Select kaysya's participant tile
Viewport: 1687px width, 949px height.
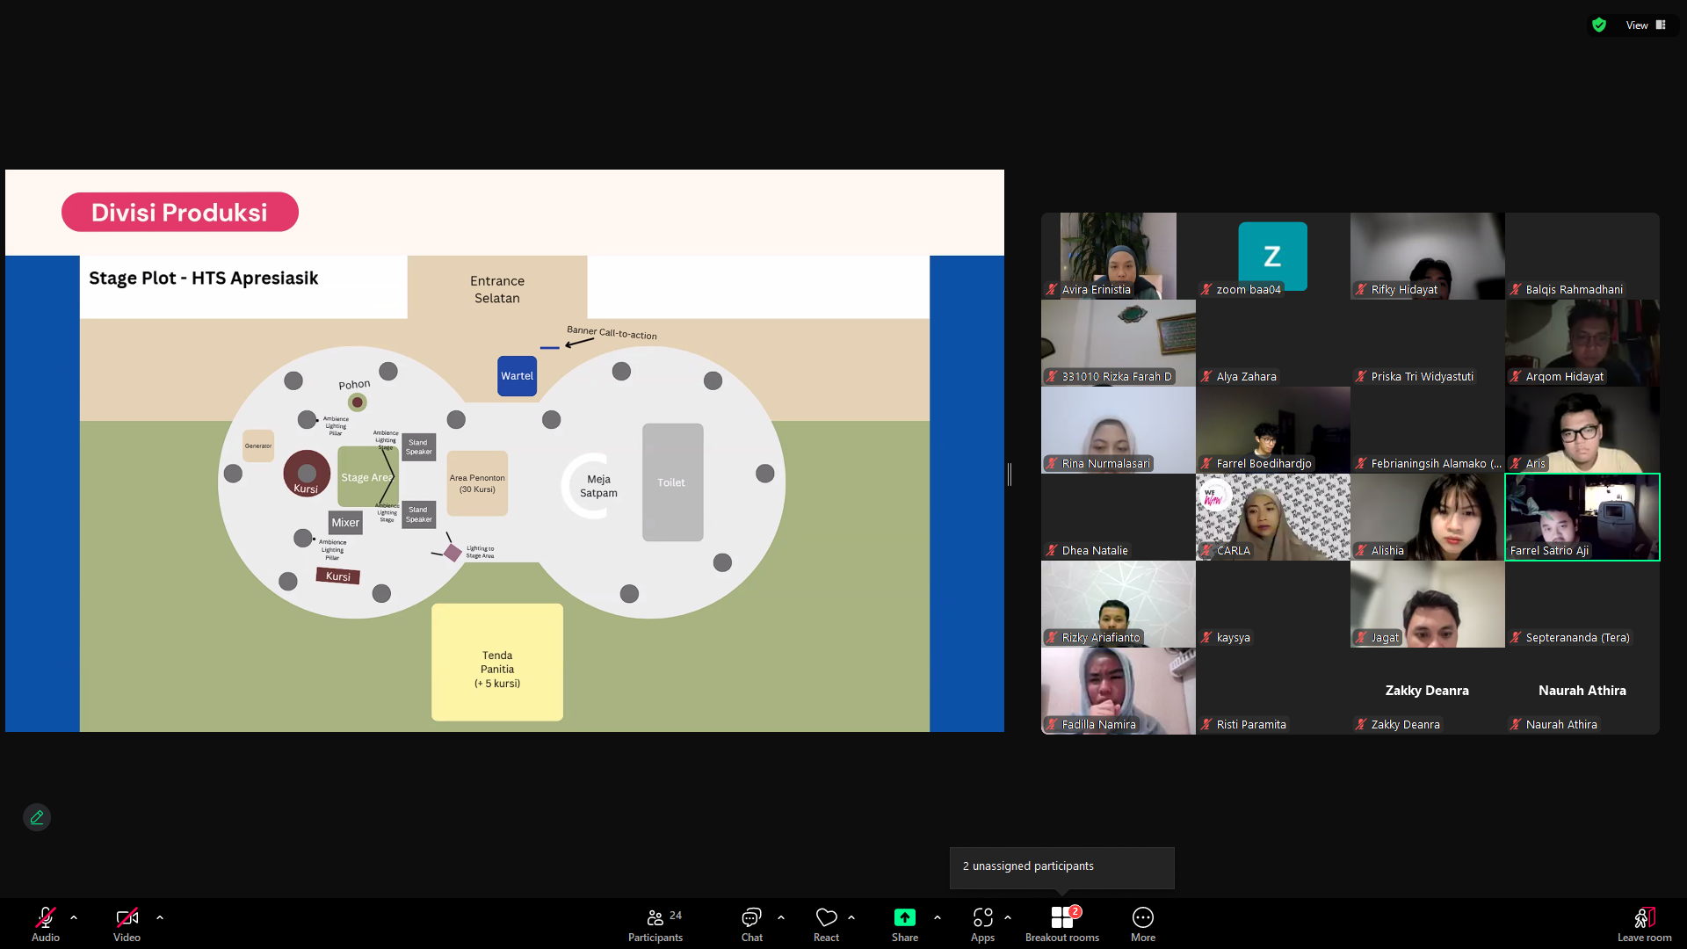pos(1273,604)
